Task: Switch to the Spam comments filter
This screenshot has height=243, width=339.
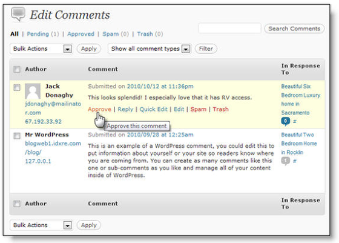Action: pos(110,34)
